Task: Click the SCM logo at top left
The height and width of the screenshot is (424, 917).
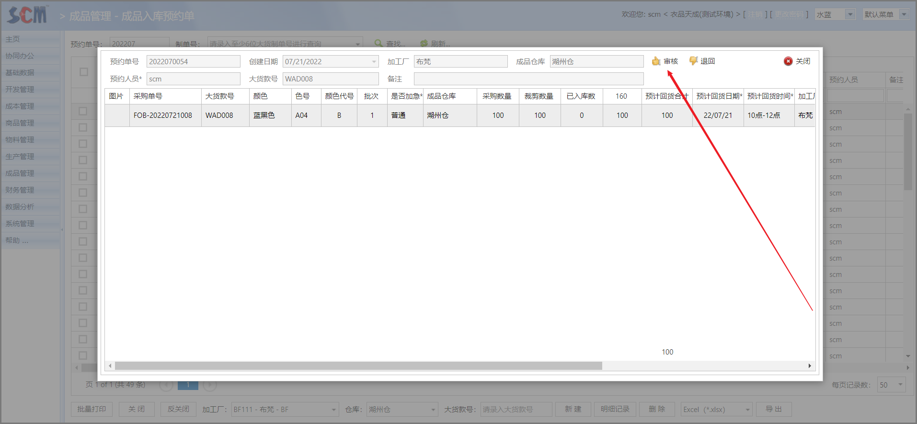Action: coord(28,15)
